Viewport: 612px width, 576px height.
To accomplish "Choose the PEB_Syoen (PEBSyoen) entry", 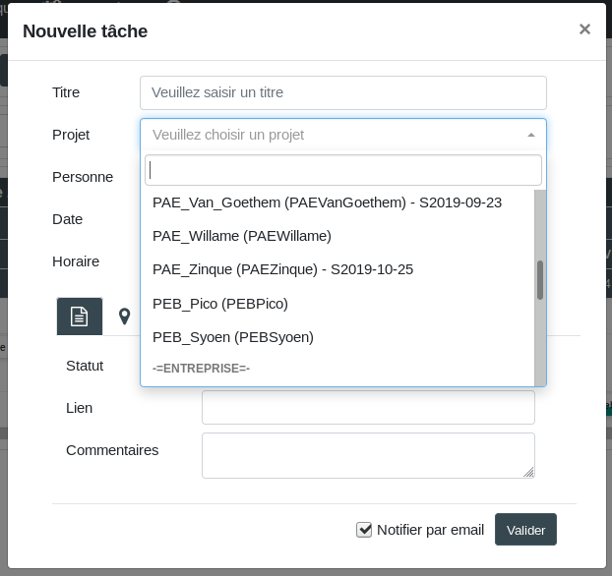I will pyautogui.click(x=233, y=337).
